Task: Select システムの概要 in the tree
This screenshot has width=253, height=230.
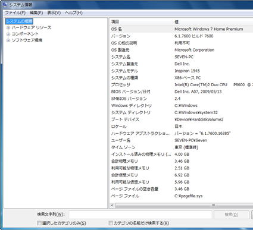Action: tap(19, 21)
